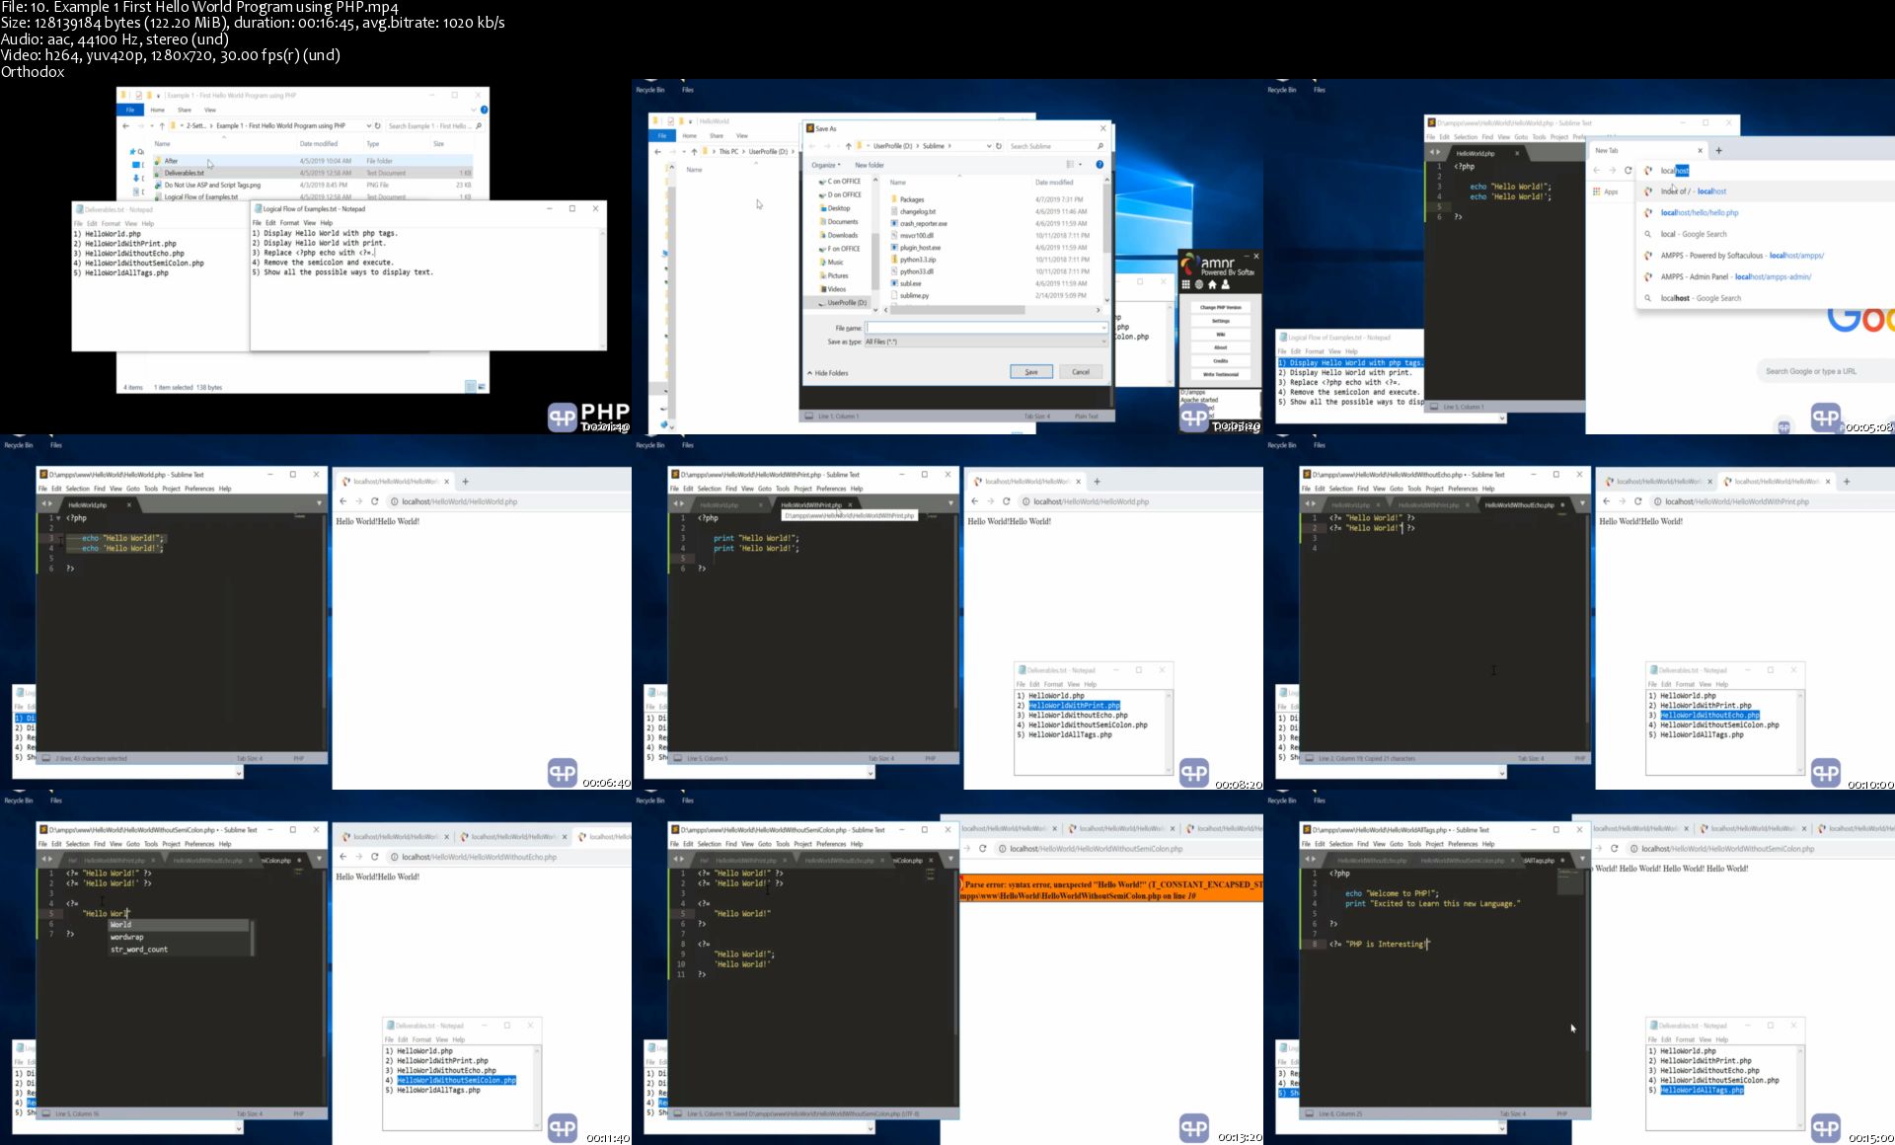This screenshot has width=1895, height=1145.
Task: Click Cancel button in the Save As dialog
Action: pyautogui.click(x=1081, y=372)
